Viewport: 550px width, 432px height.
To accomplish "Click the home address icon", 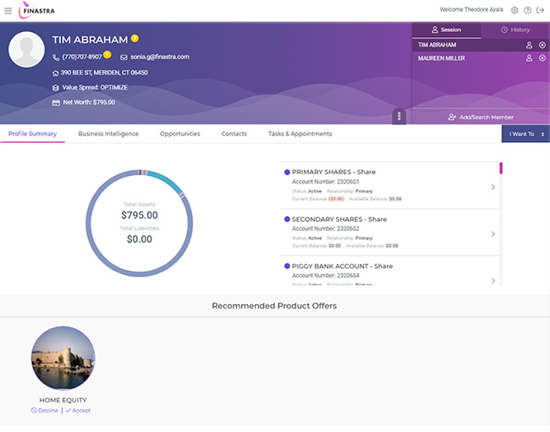I will point(55,73).
